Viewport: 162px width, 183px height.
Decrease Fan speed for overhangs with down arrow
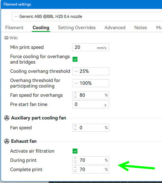pyautogui.click(x=75, y=97)
